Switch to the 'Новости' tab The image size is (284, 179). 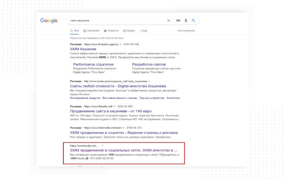(111, 31)
